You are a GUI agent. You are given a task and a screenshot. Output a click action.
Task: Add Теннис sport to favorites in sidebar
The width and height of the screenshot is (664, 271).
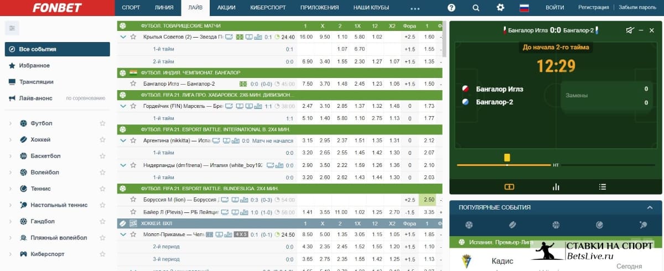pos(102,189)
